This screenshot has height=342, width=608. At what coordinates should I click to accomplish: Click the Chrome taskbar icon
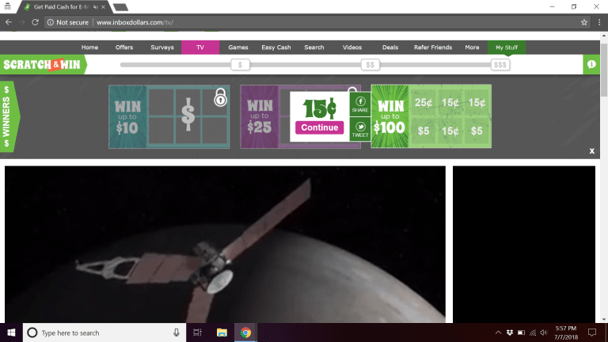(245, 332)
